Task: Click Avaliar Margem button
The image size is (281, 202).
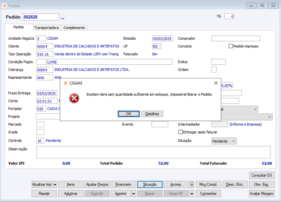Action: [262, 194]
